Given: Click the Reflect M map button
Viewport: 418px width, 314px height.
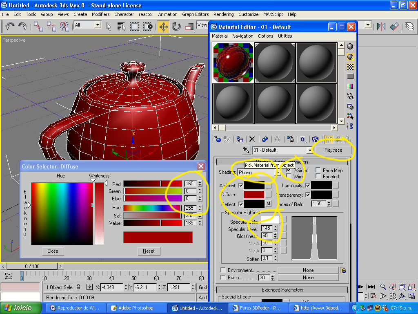Looking at the screenshot, I should pos(268,204).
